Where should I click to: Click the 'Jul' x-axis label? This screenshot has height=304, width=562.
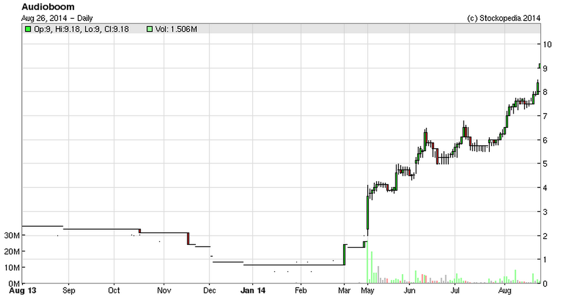click(455, 291)
